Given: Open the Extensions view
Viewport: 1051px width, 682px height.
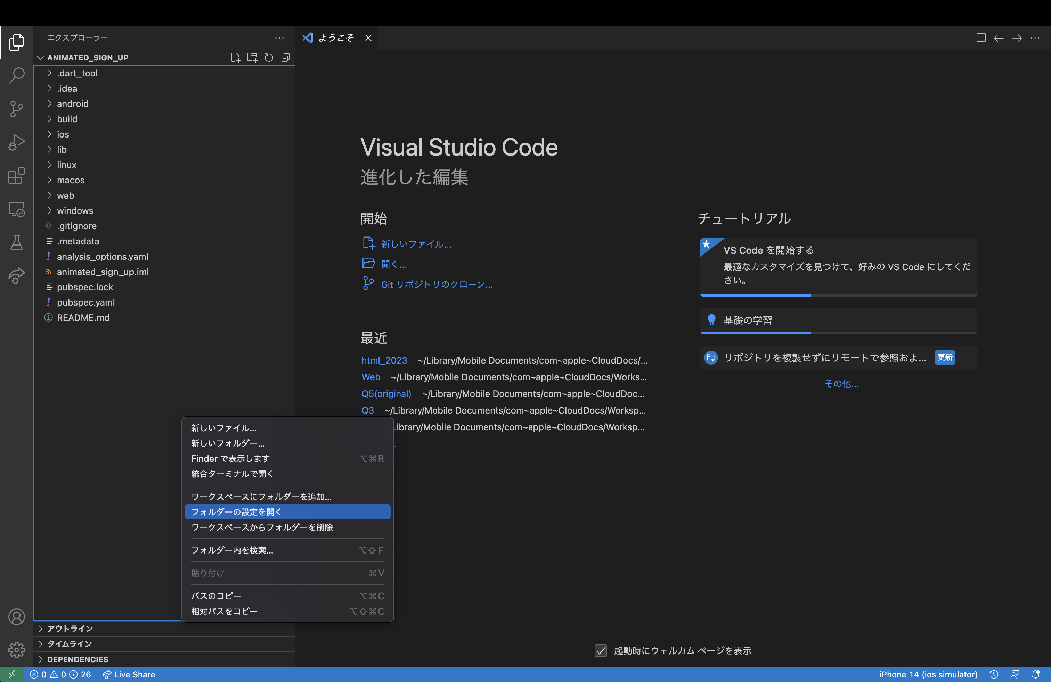Looking at the screenshot, I should point(16,176).
